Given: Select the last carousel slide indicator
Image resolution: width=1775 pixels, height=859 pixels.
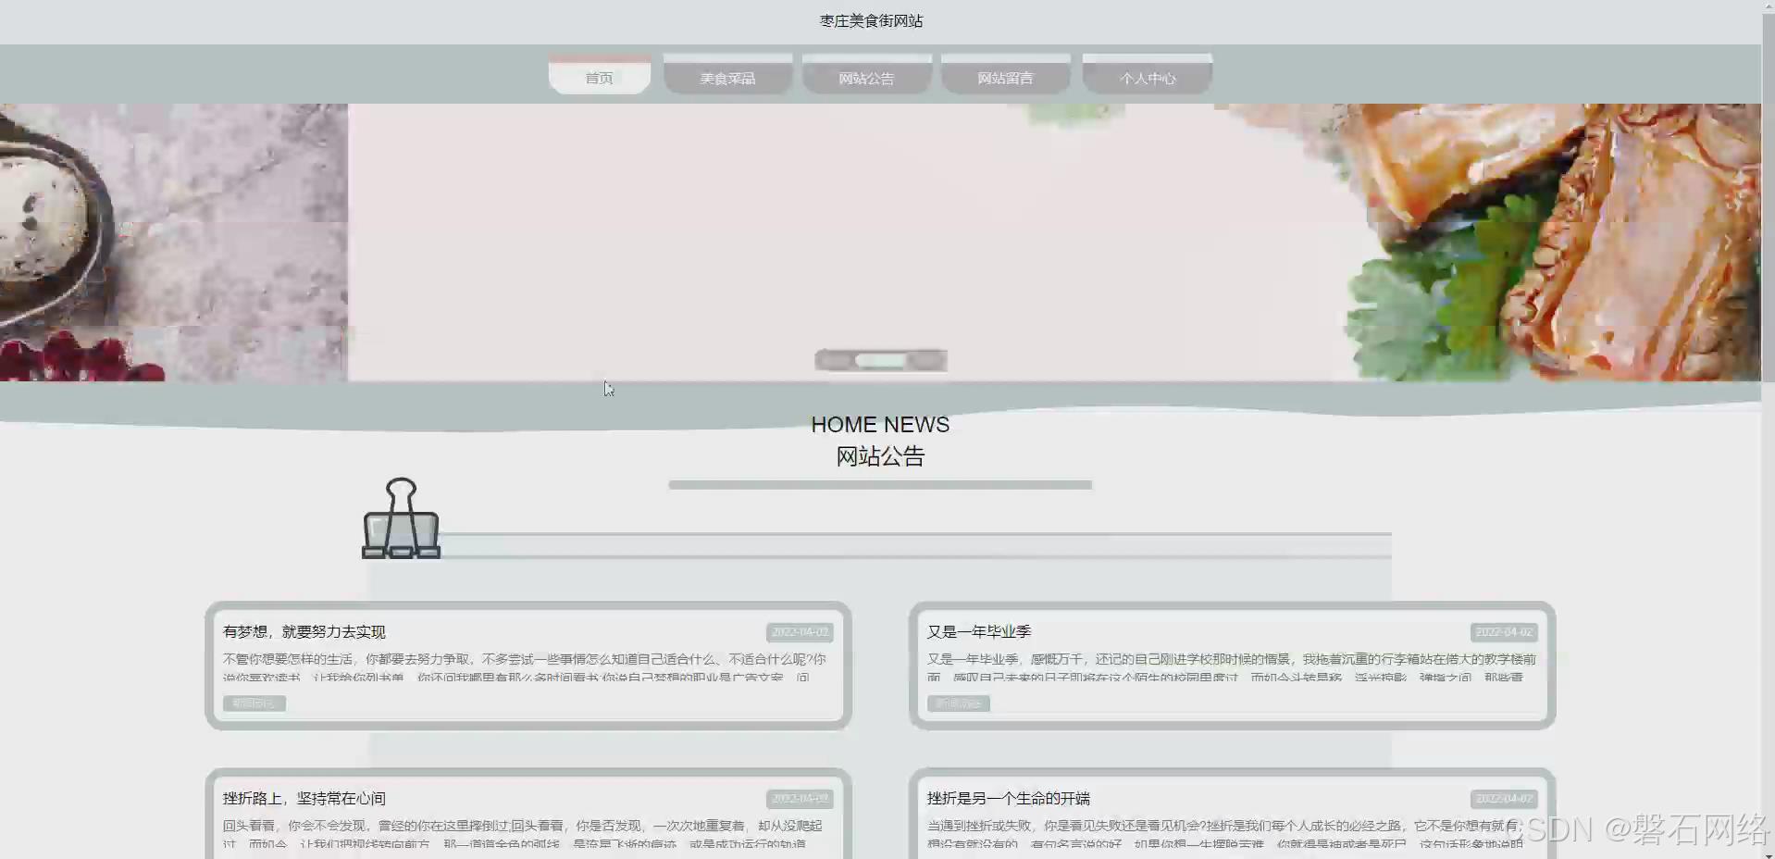Looking at the screenshot, I should (925, 359).
